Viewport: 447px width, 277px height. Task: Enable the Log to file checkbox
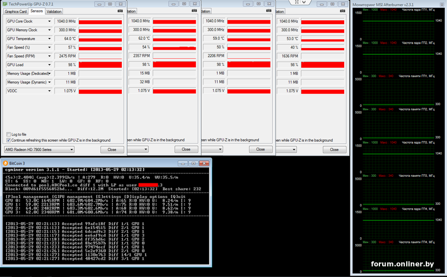point(8,134)
